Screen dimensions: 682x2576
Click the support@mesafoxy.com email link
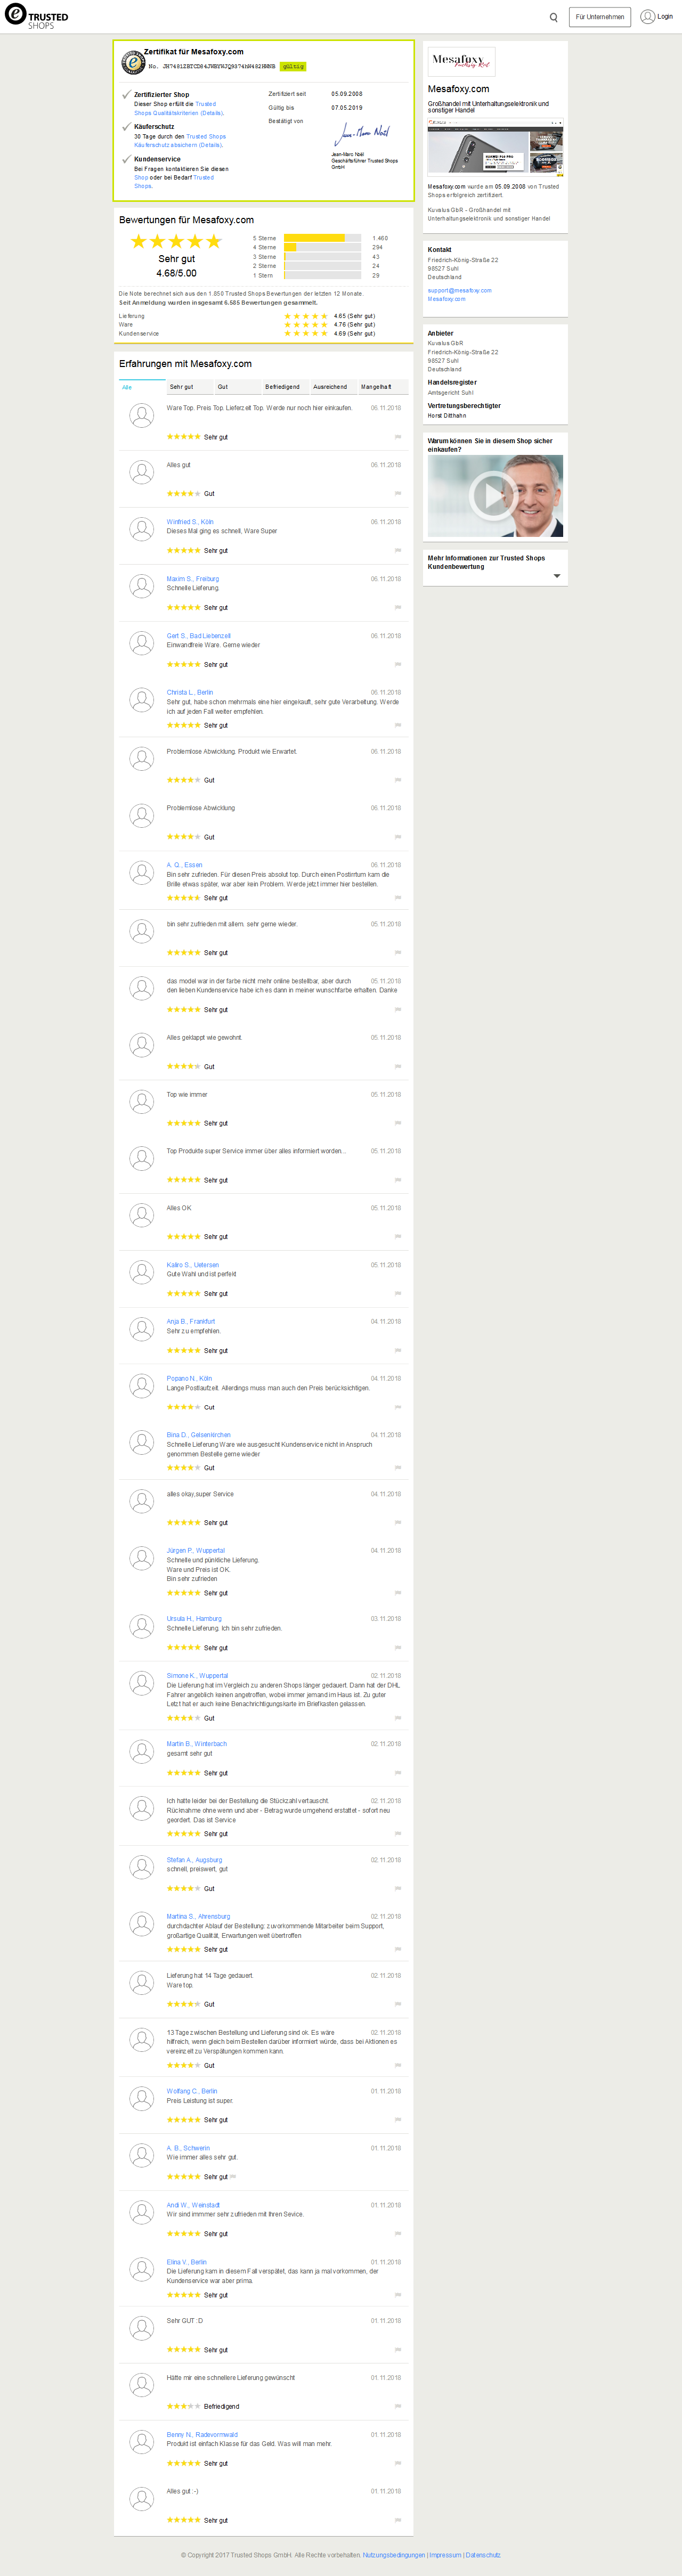(460, 291)
